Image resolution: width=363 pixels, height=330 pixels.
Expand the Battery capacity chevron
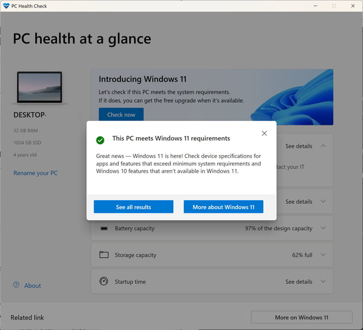[x=323, y=228]
